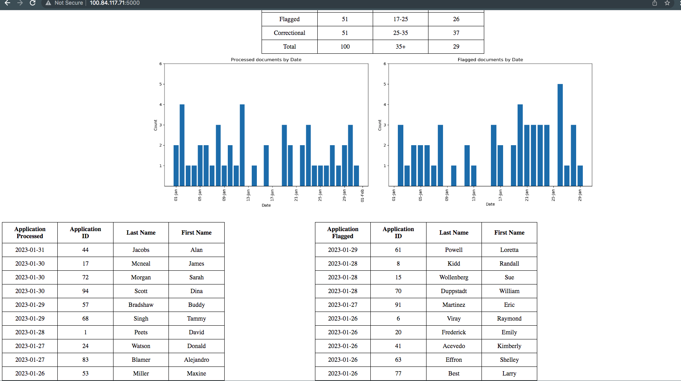Click the 01-Feb axis label on processed chart
Image resolution: width=681 pixels, height=381 pixels.
362,195
